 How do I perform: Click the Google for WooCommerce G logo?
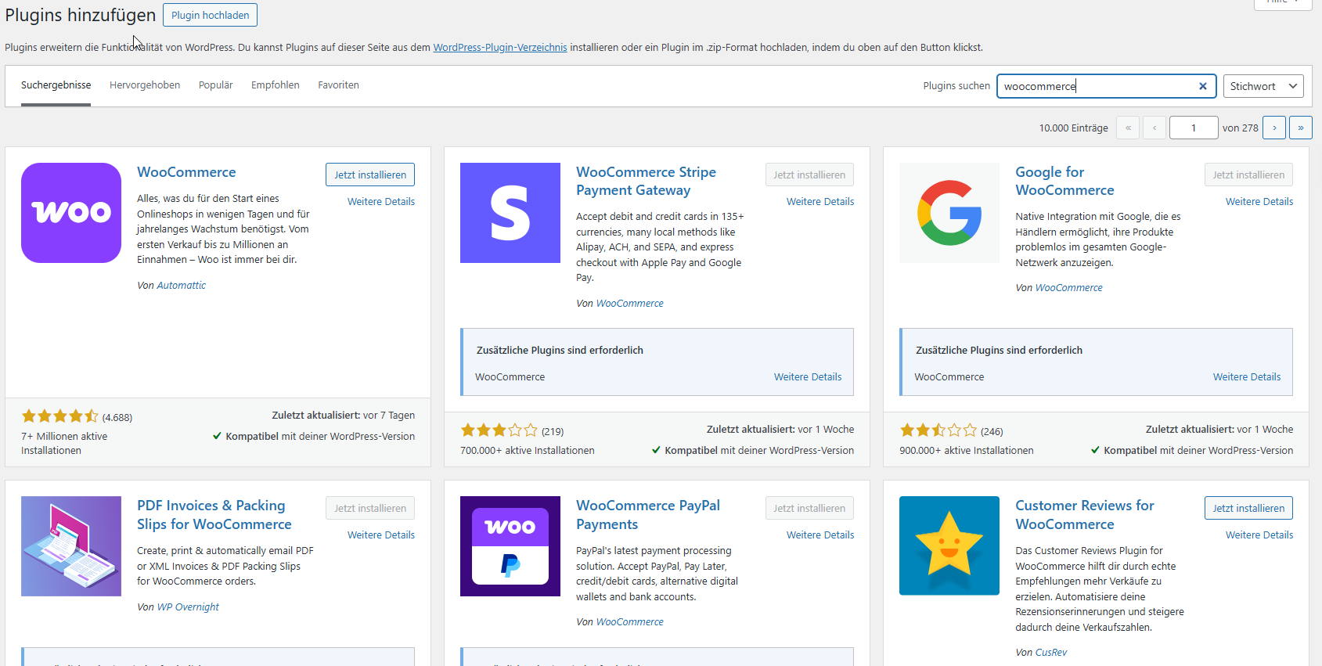(x=949, y=213)
